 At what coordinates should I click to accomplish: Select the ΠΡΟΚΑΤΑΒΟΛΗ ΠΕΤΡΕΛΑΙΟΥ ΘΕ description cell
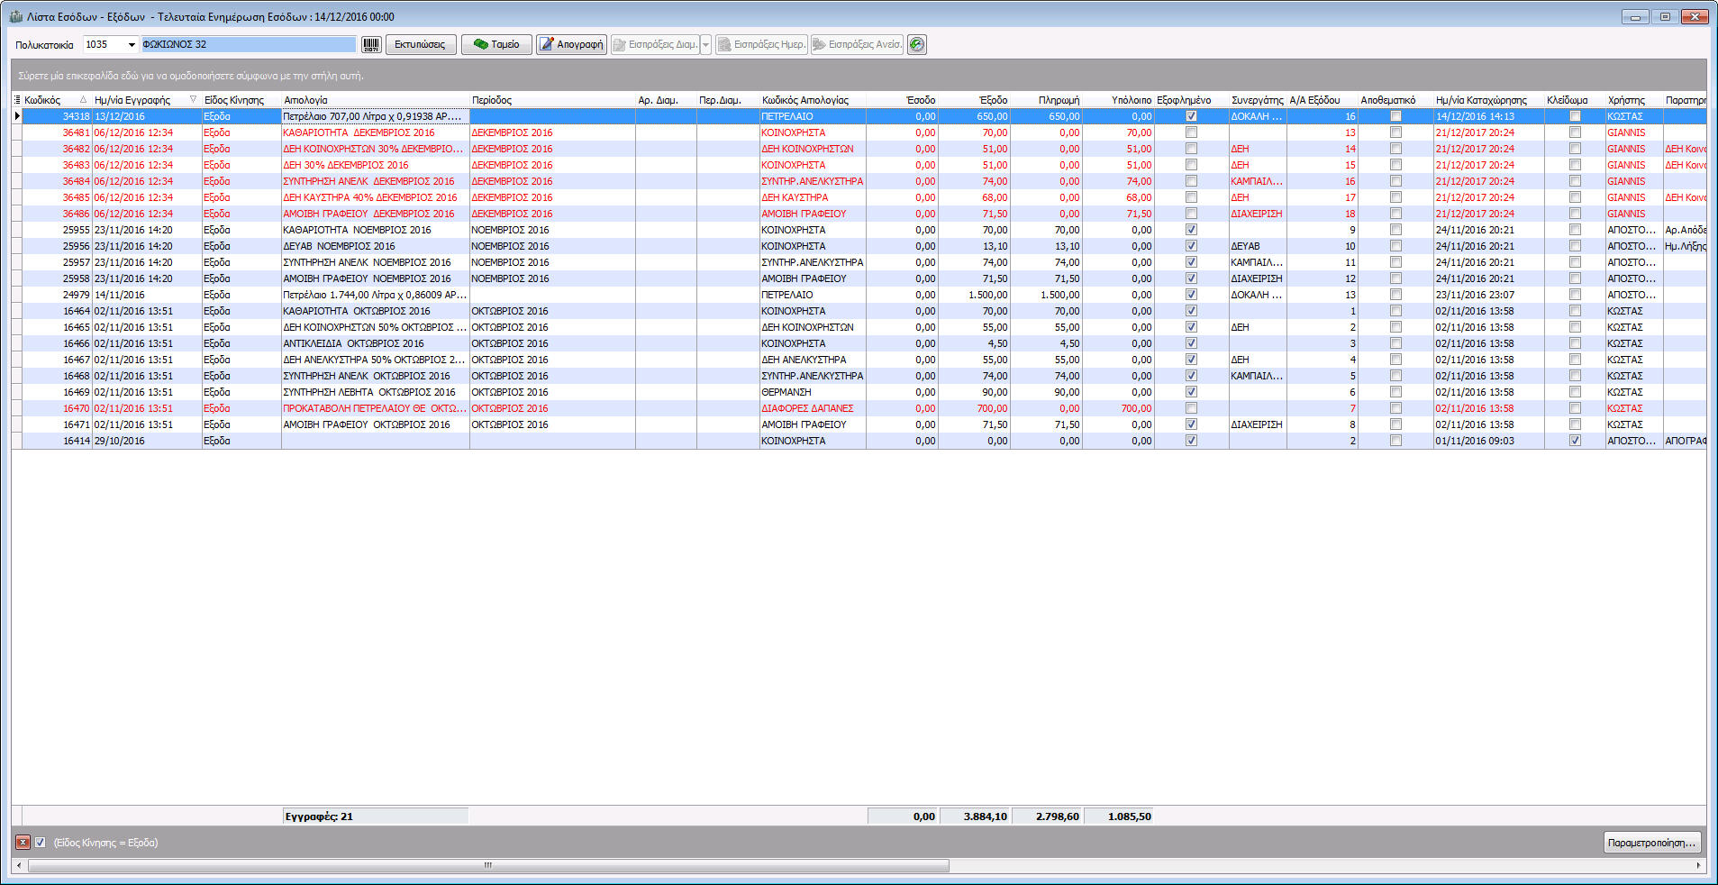[375, 408]
